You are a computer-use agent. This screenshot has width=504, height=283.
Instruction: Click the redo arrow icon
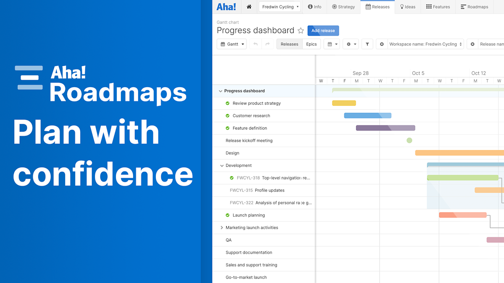tap(267, 44)
